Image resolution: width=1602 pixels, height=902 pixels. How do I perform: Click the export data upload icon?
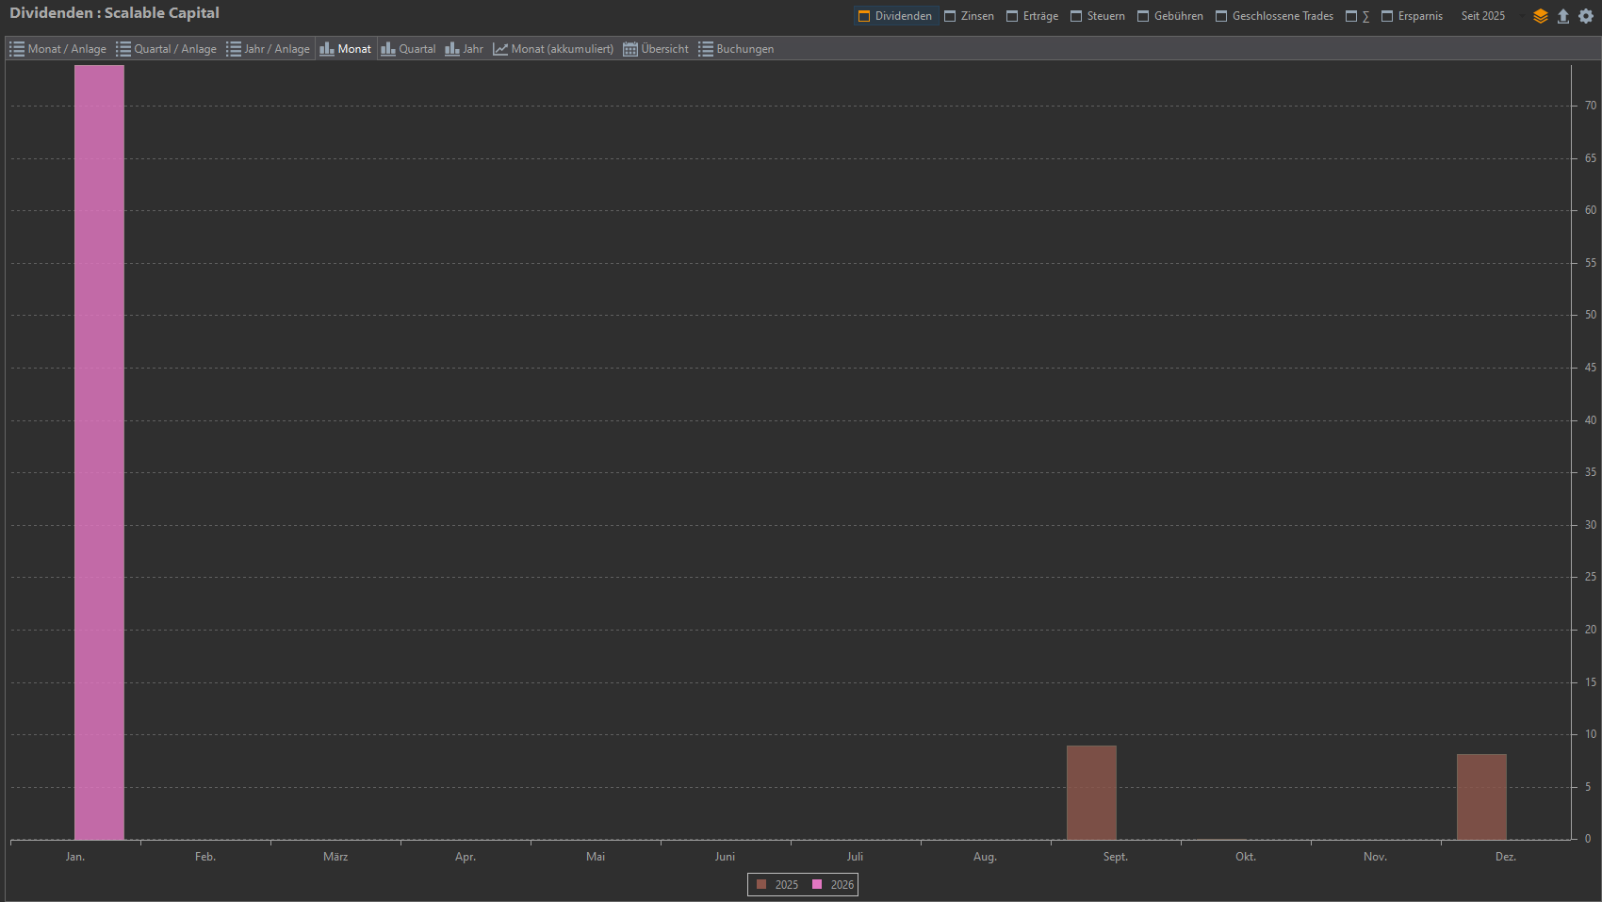1563,16
